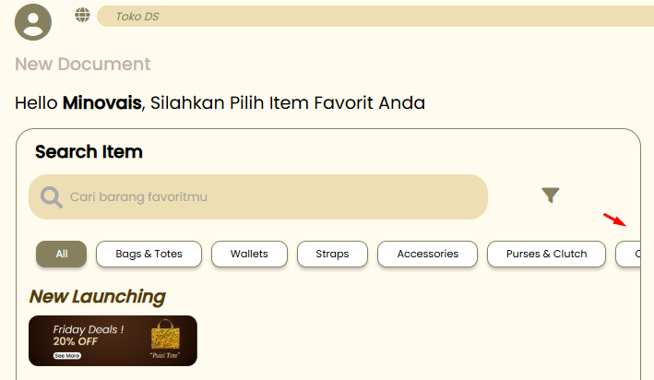Click the New Launching section title
Screen dimensions: 654x380
(98, 297)
